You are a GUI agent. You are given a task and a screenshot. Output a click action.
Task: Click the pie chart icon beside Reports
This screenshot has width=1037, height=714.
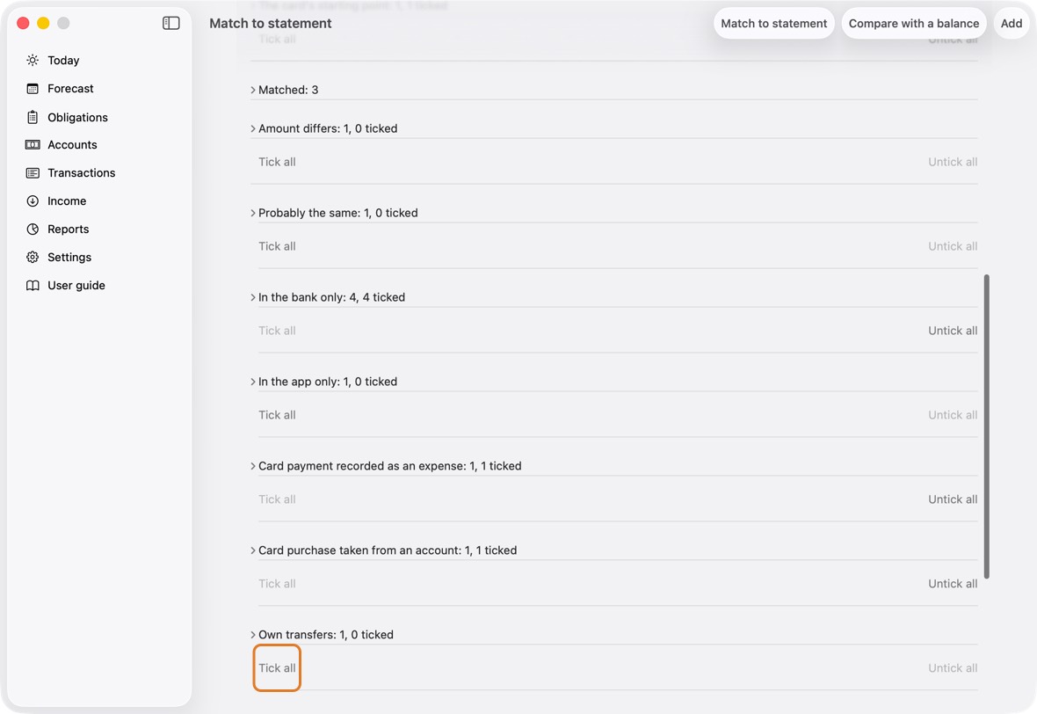[33, 229]
